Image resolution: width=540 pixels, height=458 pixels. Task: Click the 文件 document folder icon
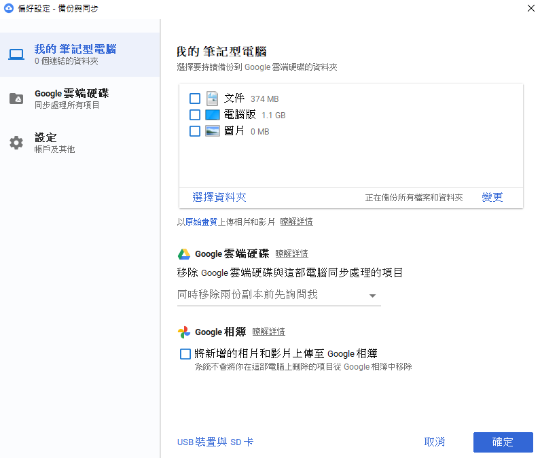coord(212,99)
